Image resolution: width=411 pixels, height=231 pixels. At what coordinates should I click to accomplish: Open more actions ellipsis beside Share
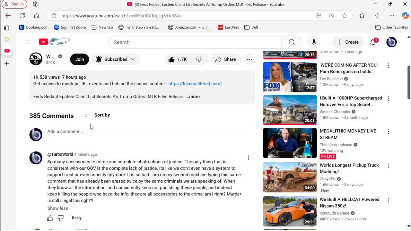click(x=249, y=59)
